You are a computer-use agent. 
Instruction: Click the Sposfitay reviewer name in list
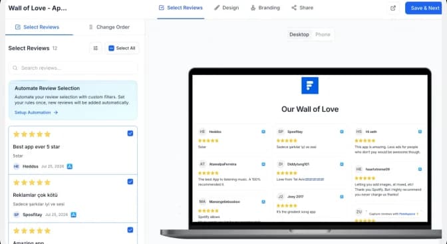point(33,215)
